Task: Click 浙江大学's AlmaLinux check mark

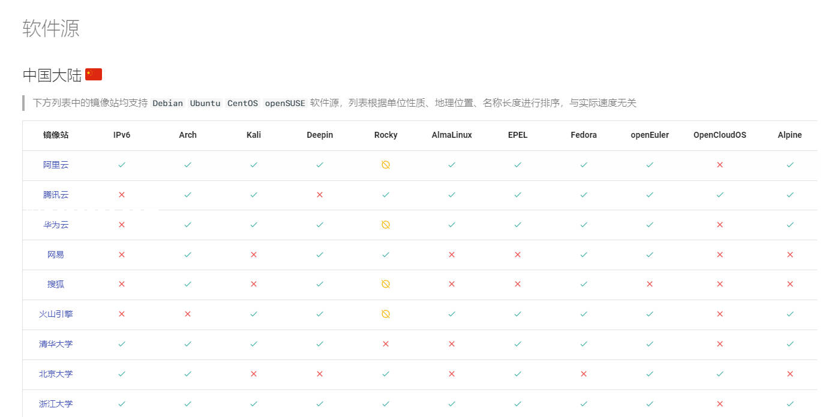Action: (452, 404)
